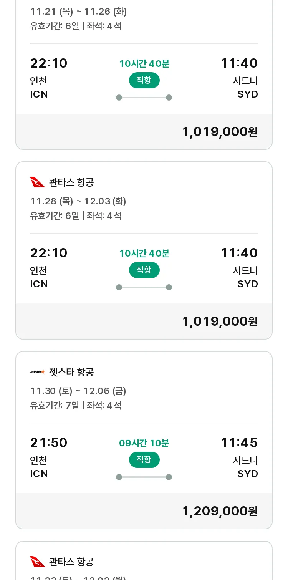
Task: Tap the 11.21 (목) ~ 11.26 (화) date range
Action: tap(78, 12)
